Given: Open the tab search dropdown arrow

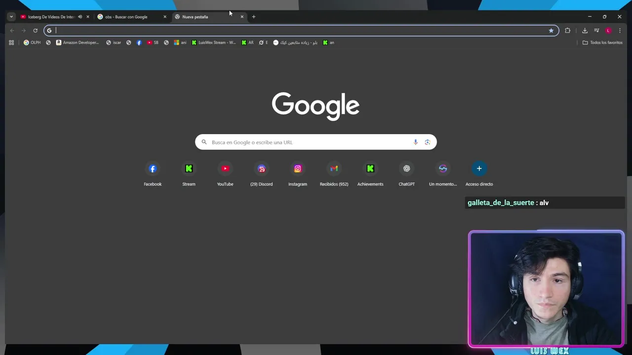Looking at the screenshot, I should [x=11, y=17].
